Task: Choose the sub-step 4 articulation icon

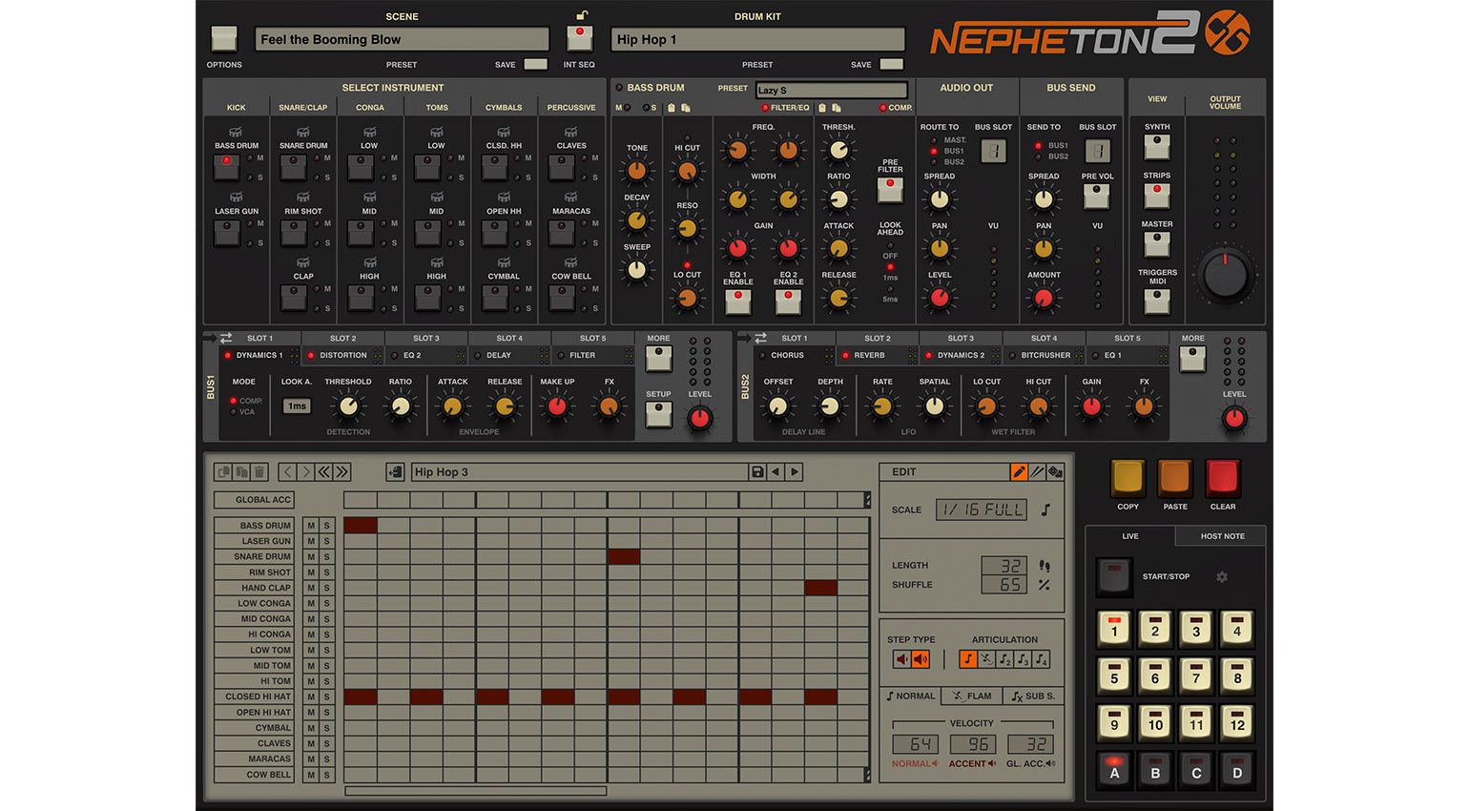Action: click(1041, 658)
